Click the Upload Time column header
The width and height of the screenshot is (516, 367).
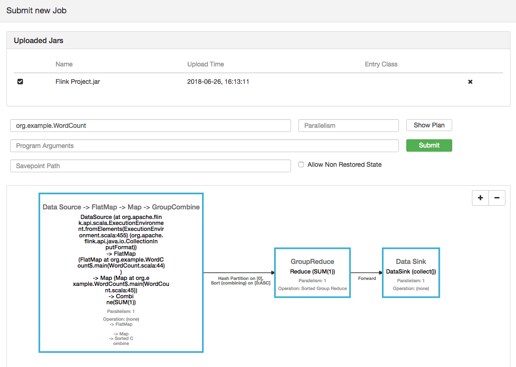(205, 64)
